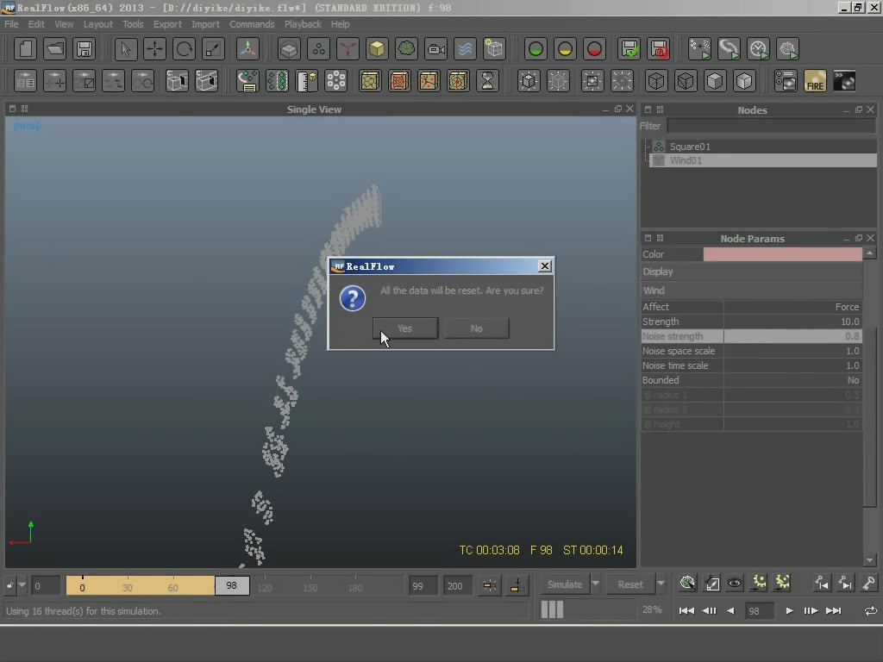
Task: Select the Rotate tool
Action: (184, 49)
